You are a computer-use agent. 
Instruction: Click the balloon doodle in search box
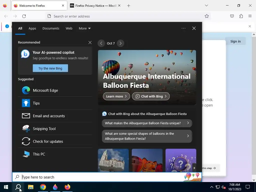[x=192, y=177]
